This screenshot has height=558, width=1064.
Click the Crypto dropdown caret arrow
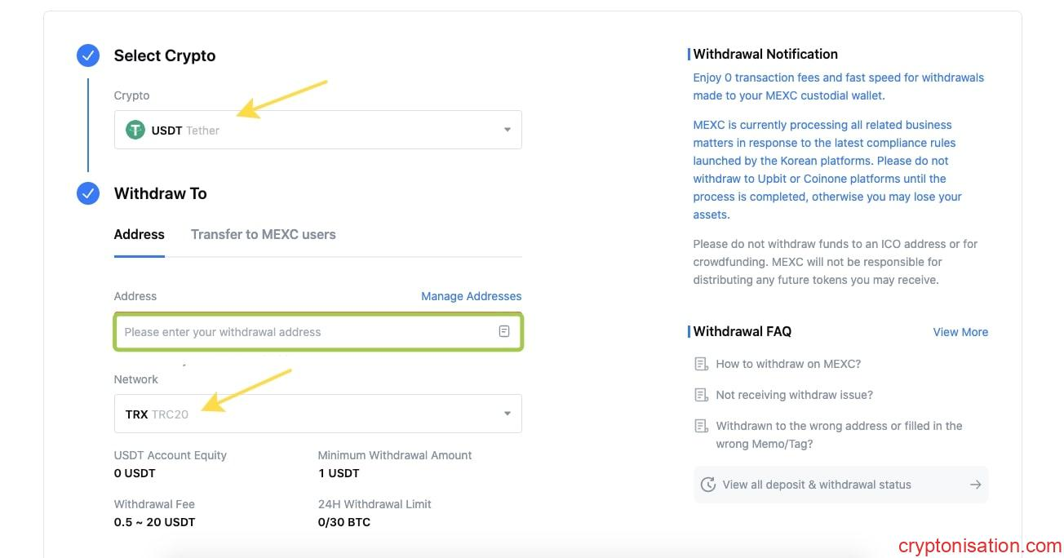click(x=507, y=130)
